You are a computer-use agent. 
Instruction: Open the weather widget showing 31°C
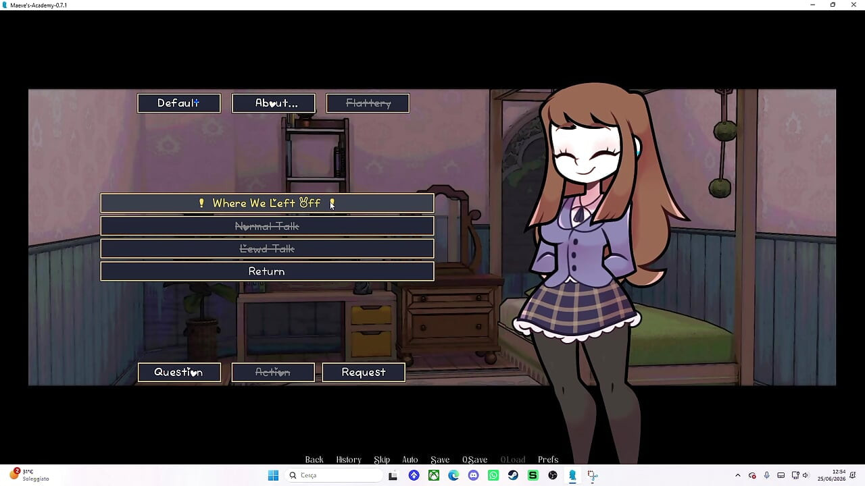pos(28,475)
